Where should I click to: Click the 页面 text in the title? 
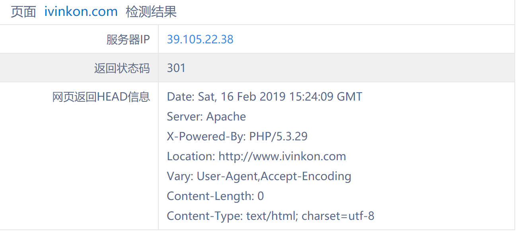23,12
